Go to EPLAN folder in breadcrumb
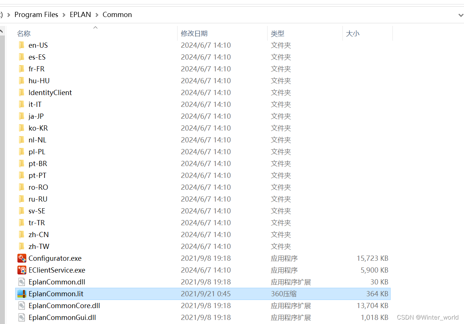The image size is (464, 324). tap(80, 15)
